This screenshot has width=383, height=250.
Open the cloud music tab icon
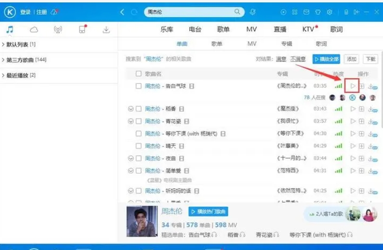34,30
